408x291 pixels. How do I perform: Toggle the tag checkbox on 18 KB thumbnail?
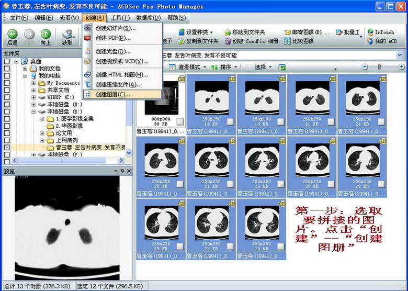point(230,121)
